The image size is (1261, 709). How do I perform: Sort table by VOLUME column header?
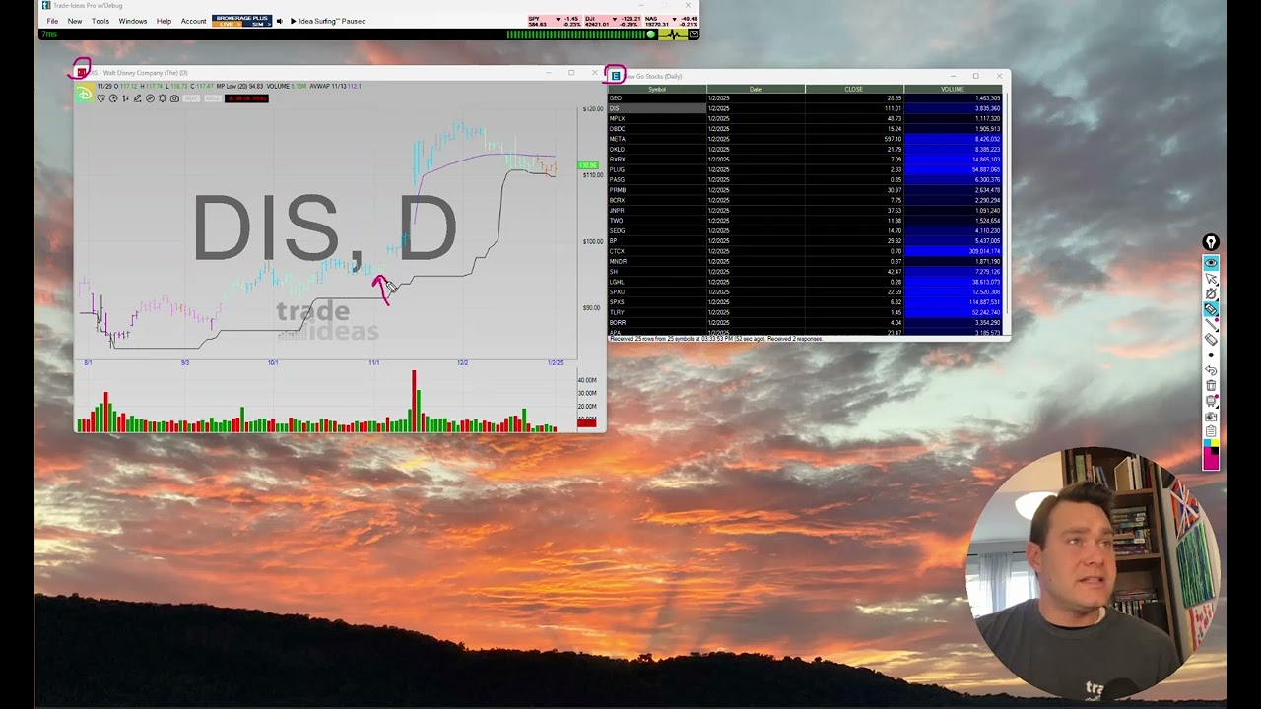pos(953,89)
